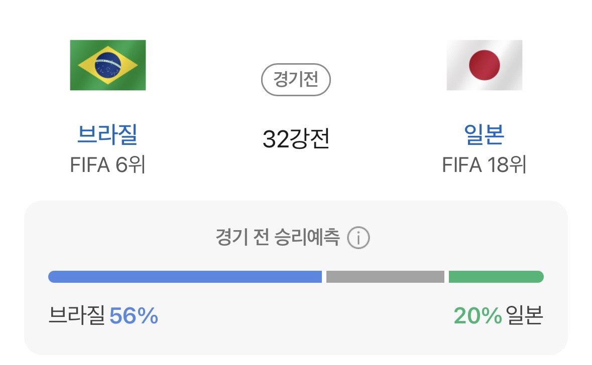Click the yellow diamond in Brazil's flag
The height and width of the screenshot is (365, 592).
pyautogui.click(x=107, y=65)
